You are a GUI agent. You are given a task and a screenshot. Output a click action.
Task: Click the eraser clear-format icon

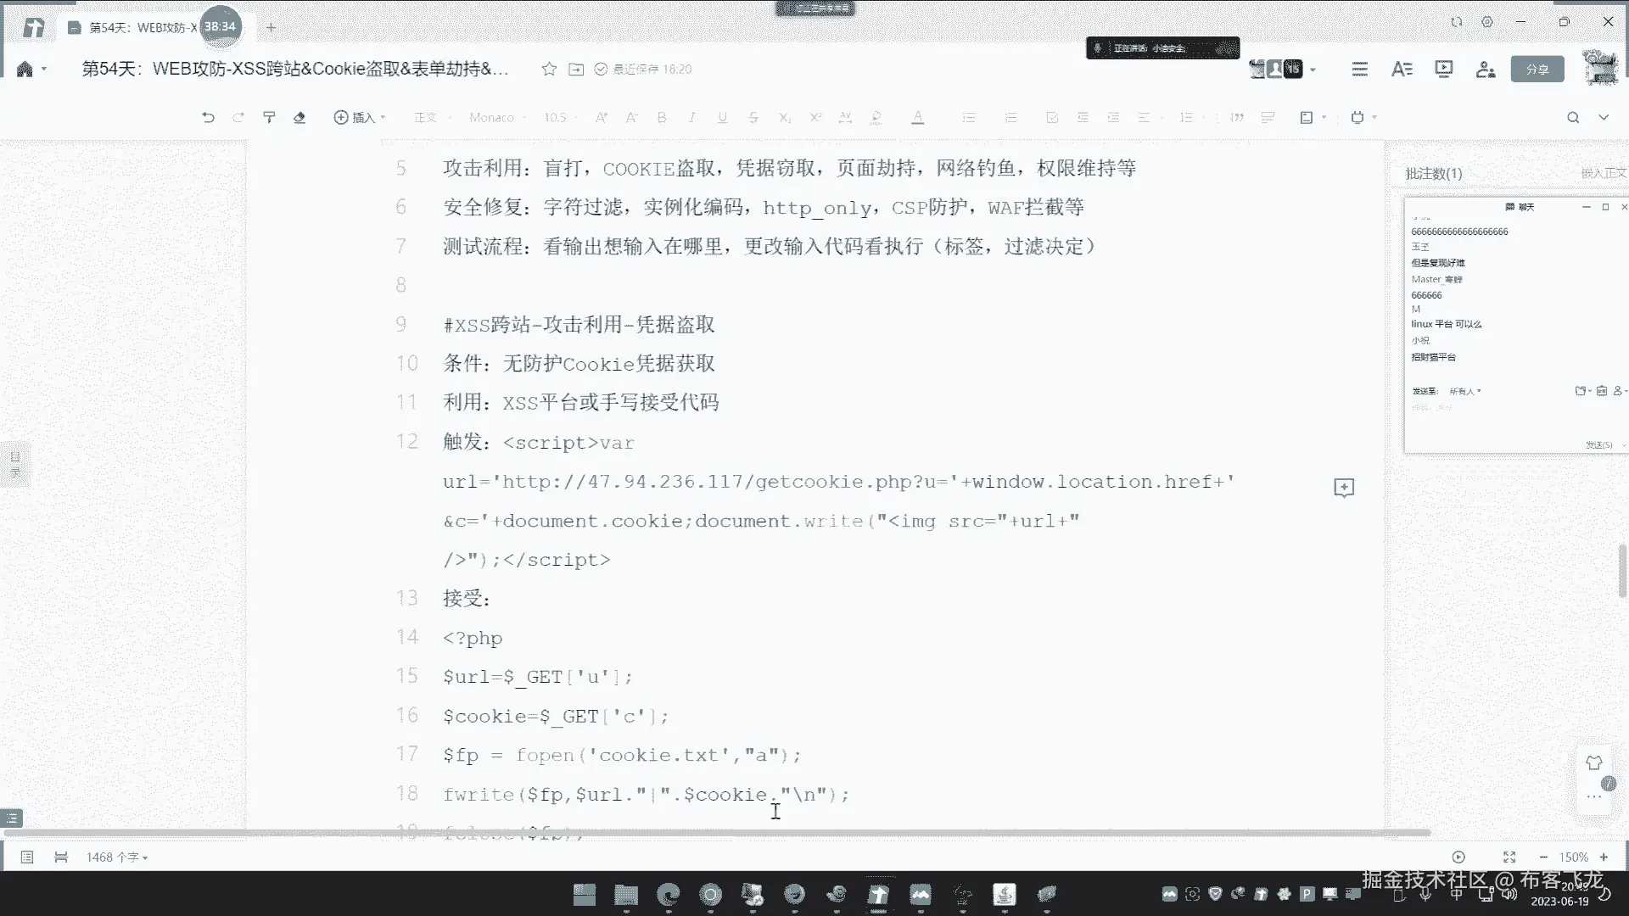299,118
